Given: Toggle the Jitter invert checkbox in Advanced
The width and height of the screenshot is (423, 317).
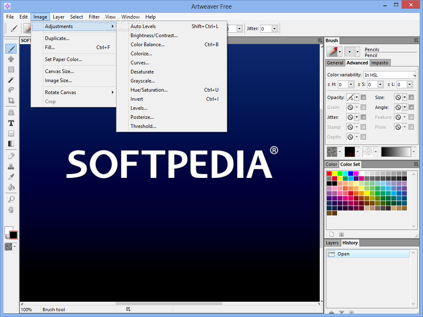Looking at the screenshot, I should [x=364, y=117].
